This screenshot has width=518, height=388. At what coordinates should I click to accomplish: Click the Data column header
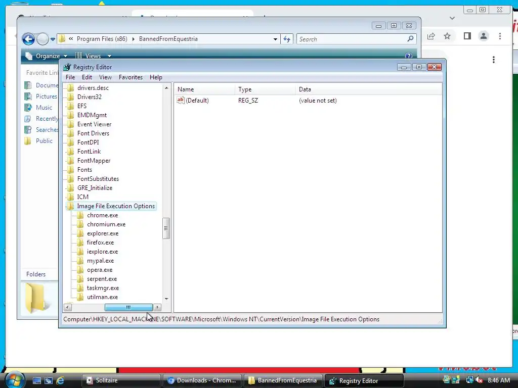[x=368, y=89]
